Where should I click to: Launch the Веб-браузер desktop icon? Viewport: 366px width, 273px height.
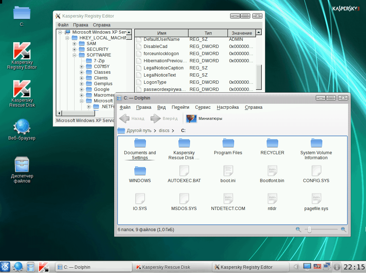[22, 127]
